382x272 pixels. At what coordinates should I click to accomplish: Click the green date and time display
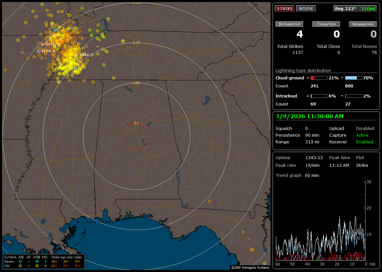pos(309,116)
